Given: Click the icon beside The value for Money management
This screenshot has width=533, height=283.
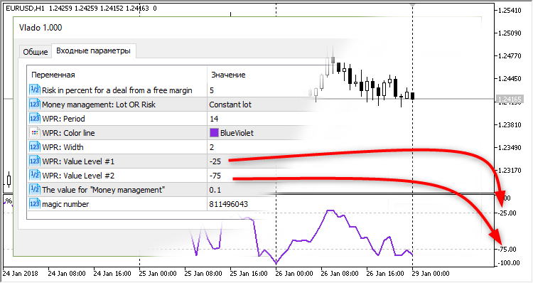Looking at the screenshot, I should (35, 189).
